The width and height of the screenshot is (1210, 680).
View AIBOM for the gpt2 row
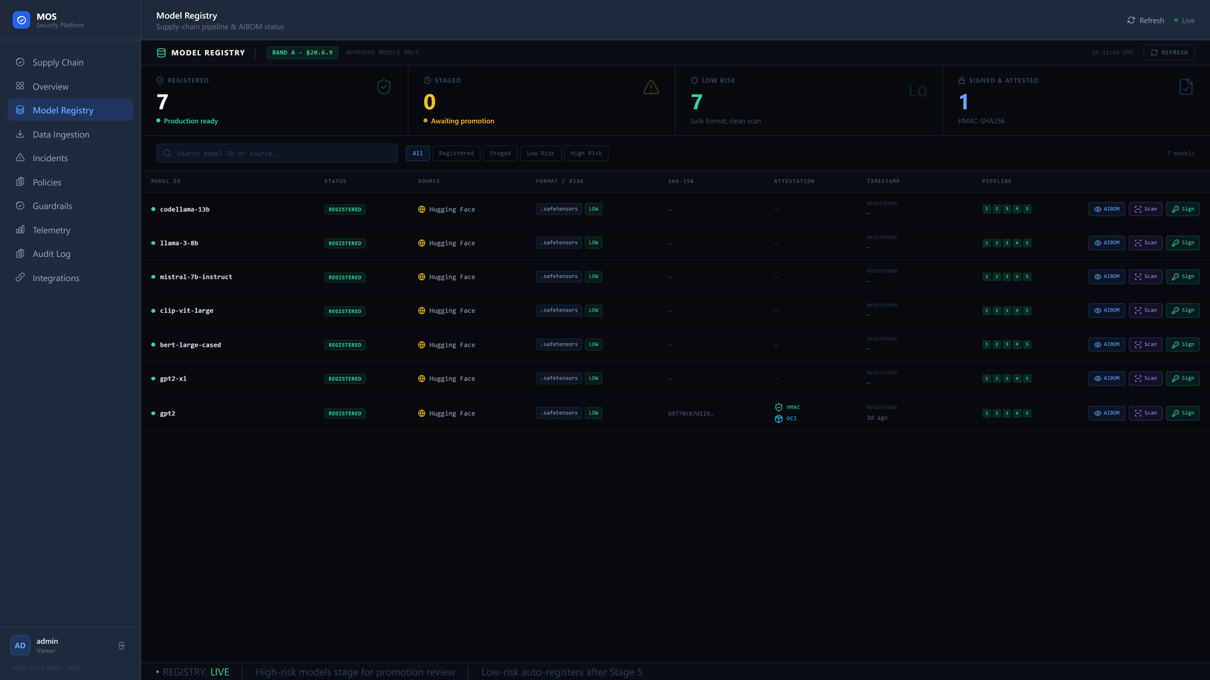tap(1106, 413)
